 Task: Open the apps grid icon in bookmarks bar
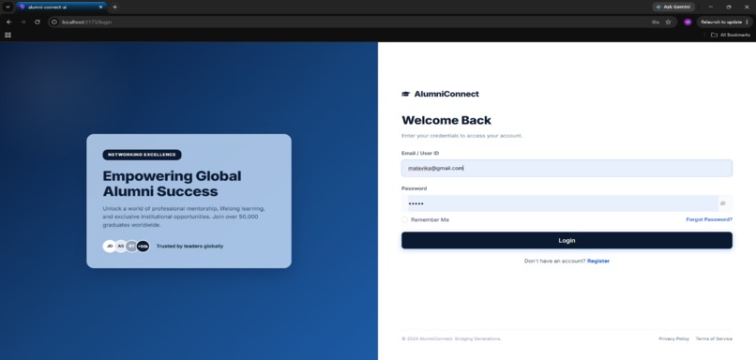8,35
